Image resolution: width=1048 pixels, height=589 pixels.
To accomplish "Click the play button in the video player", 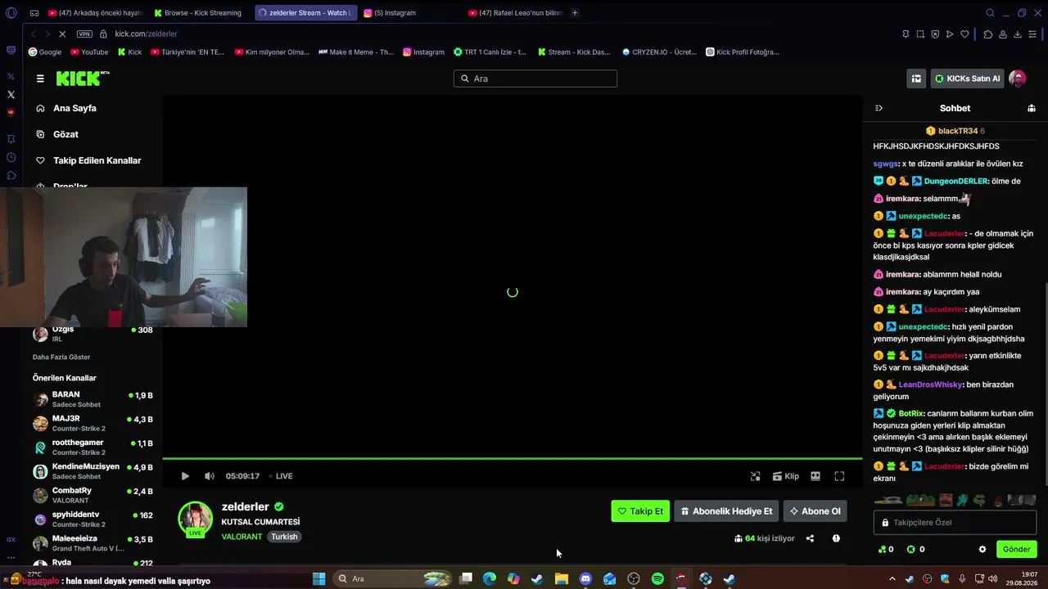I will [185, 476].
